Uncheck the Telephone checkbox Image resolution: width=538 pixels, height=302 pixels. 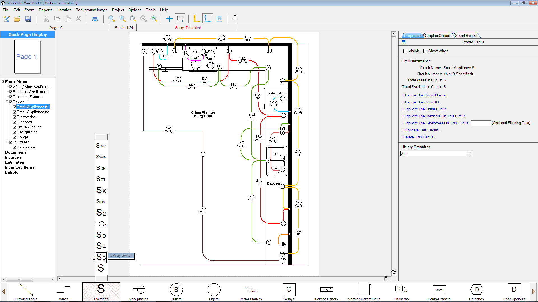[15, 147]
